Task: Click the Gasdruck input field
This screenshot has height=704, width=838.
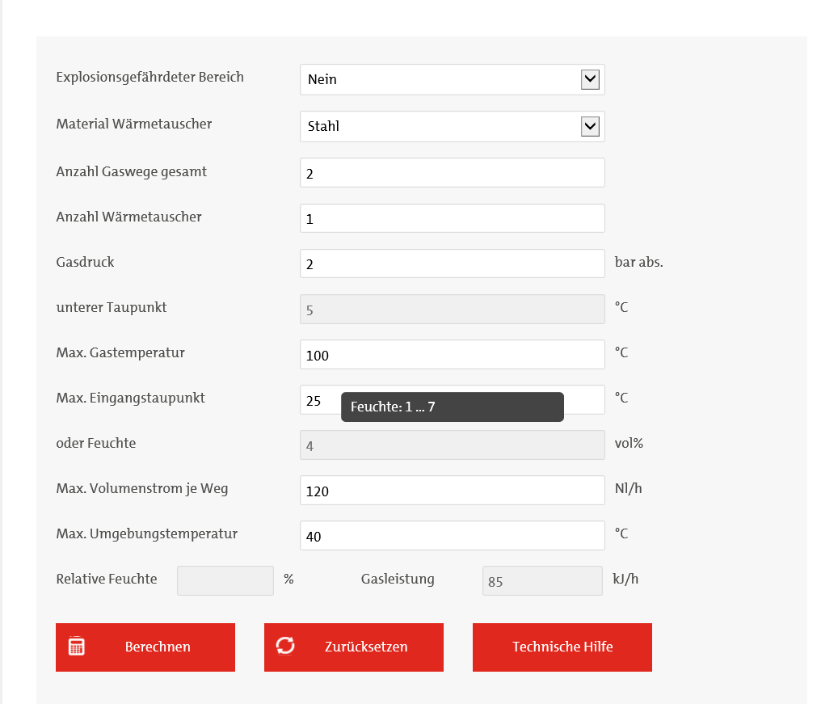Action: (x=452, y=263)
